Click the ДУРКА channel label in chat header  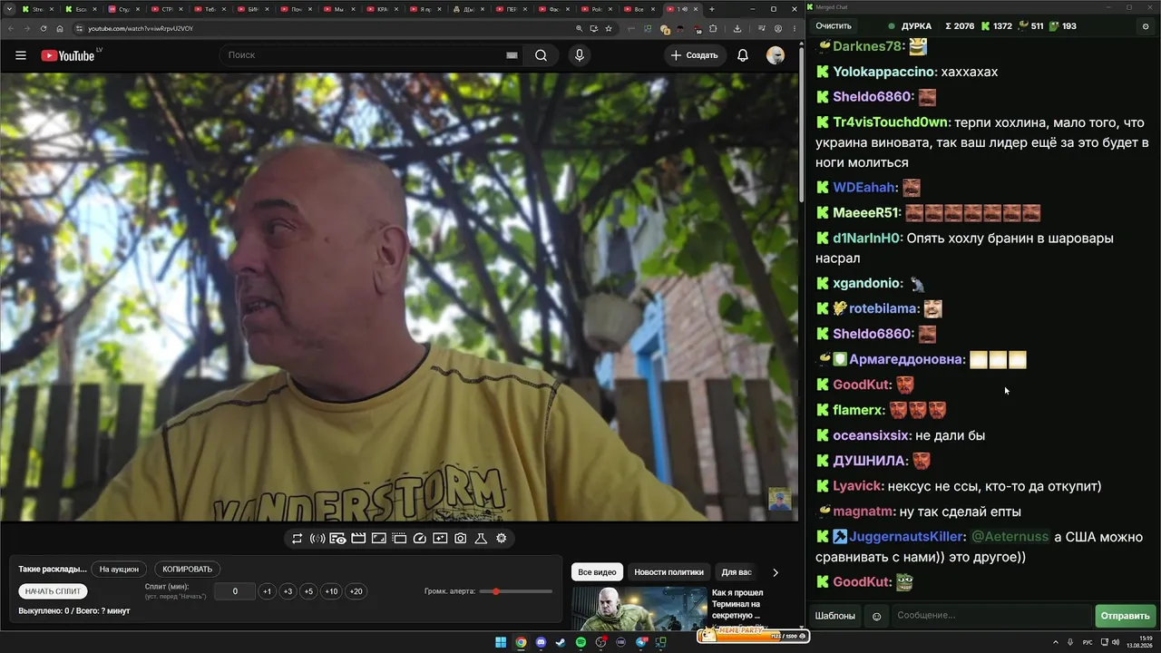[x=917, y=26]
